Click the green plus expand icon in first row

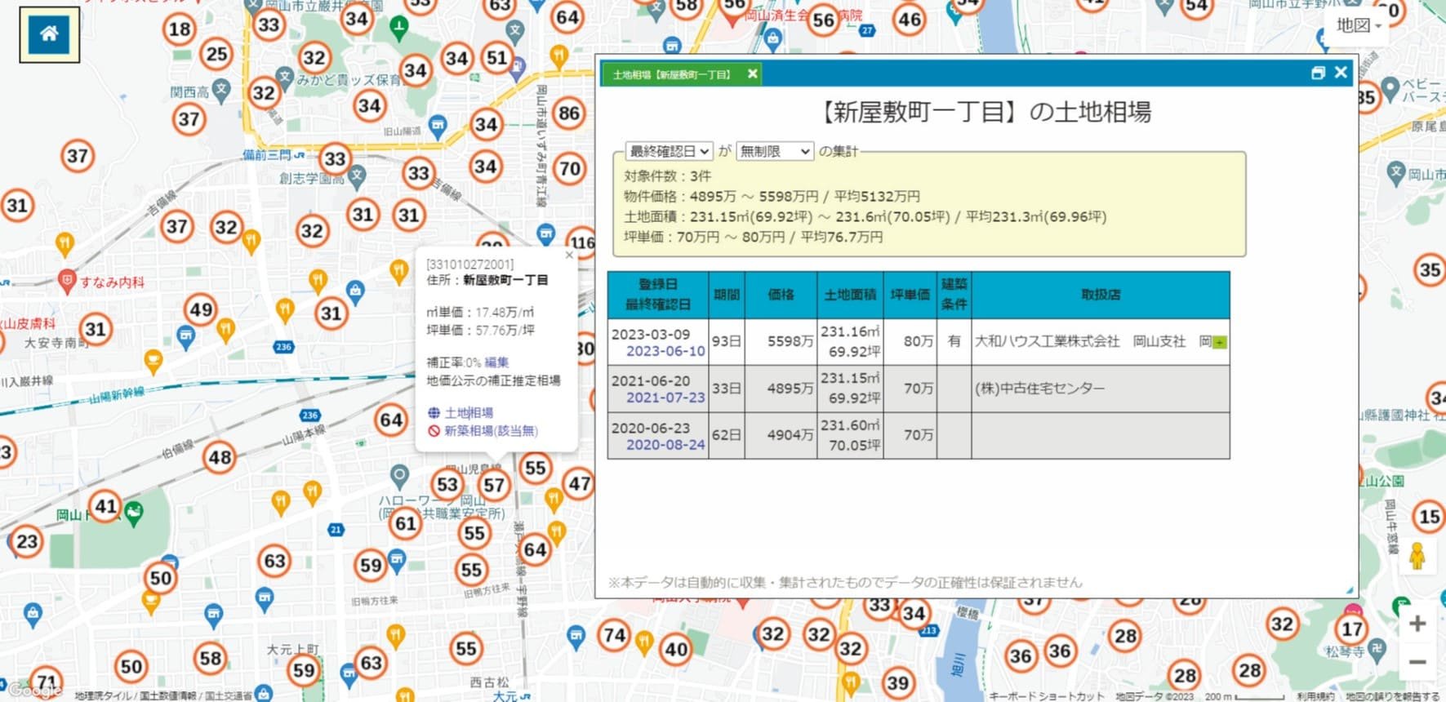tap(1219, 343)
